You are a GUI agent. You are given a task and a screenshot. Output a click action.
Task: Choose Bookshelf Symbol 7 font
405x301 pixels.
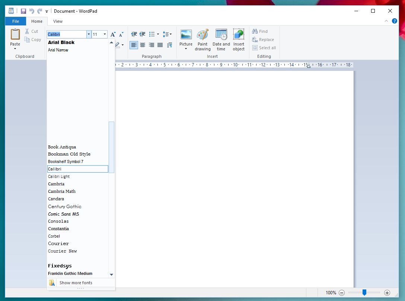(77, 162)
